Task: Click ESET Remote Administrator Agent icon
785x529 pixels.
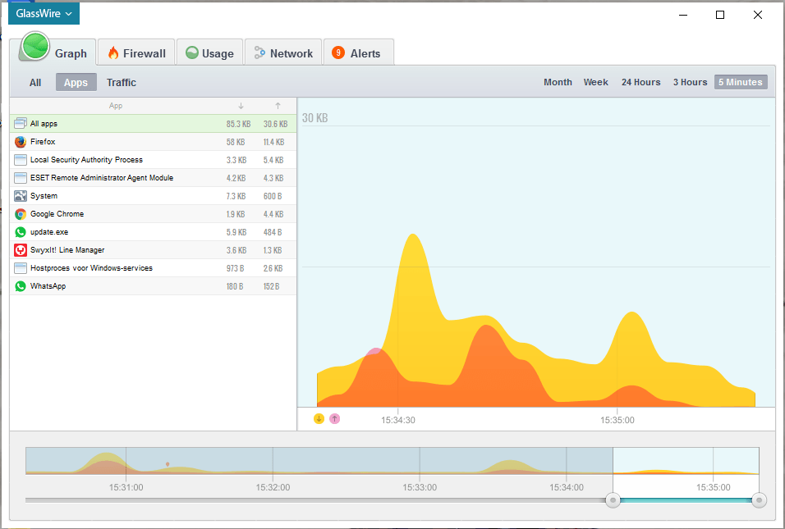Action: [21, 178]
